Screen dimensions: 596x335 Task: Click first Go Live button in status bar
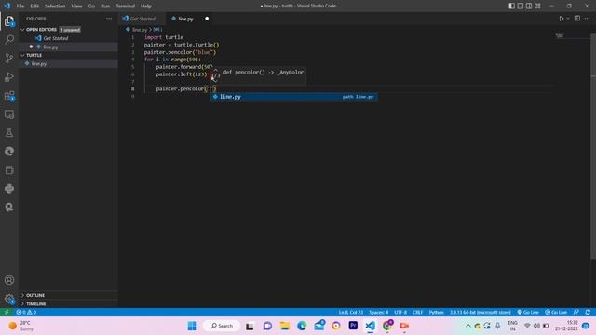pos(528,313)
